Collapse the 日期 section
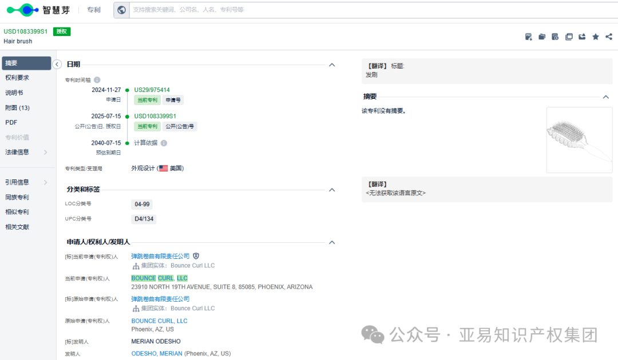This screenshot has width=618, height=360. pyautogui.click(x=332, y=65)
